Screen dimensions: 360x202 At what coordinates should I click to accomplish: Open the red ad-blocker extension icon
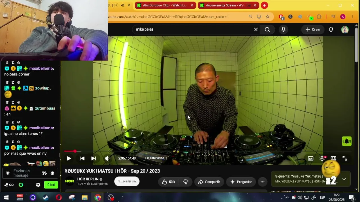click(281, 17)
